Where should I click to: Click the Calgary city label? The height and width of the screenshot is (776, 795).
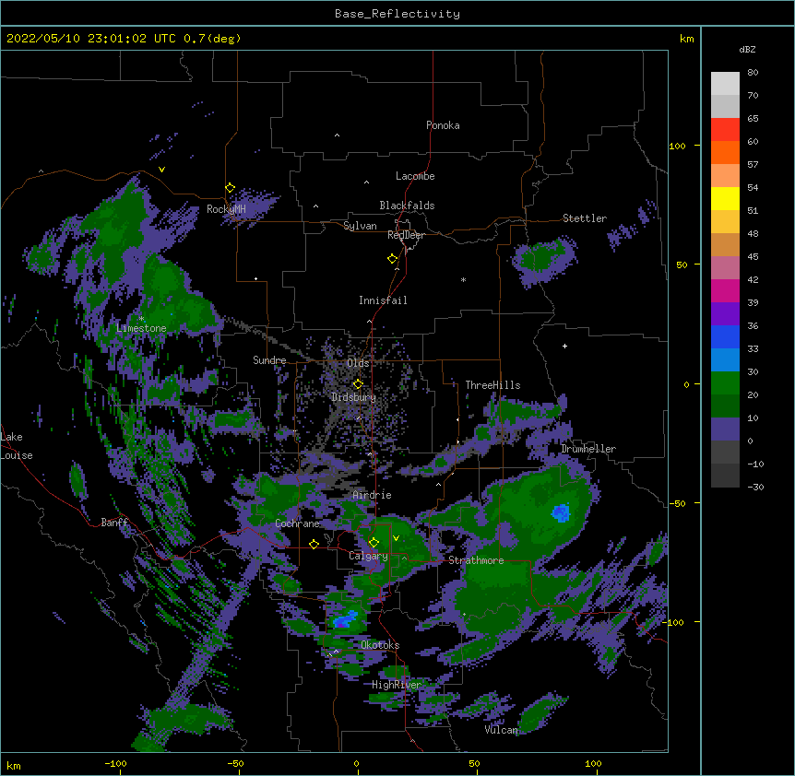pos(368,556)
